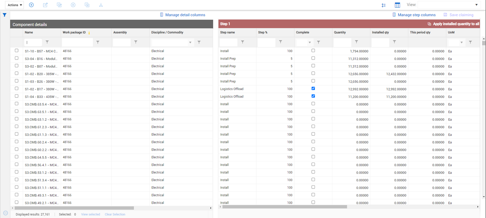Click the filter icon for Complete column

(x=318, y=42)
